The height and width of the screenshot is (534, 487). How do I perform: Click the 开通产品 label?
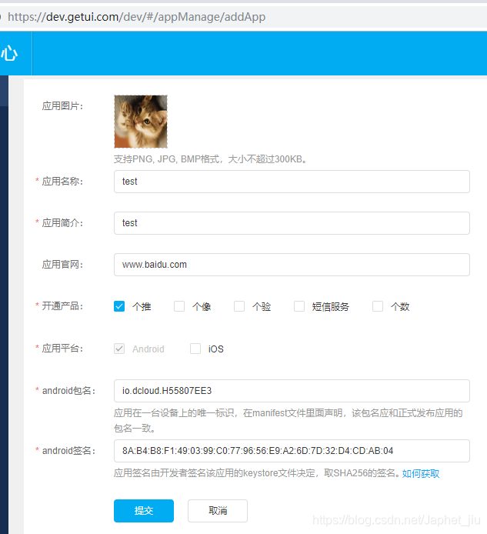click(x=62, y=306)
